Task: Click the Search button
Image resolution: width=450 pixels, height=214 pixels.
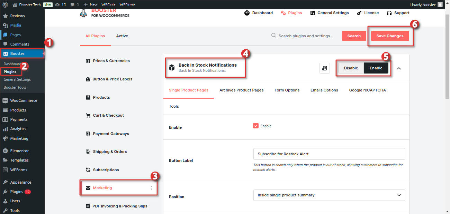Action: tap(354, 36)
